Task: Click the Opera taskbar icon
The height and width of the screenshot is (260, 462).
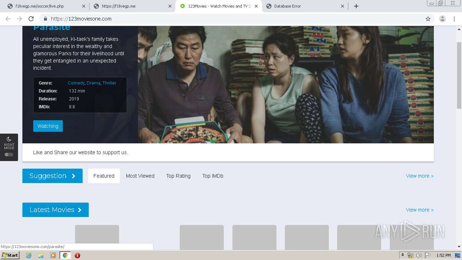Action: [x=77, y=255]
